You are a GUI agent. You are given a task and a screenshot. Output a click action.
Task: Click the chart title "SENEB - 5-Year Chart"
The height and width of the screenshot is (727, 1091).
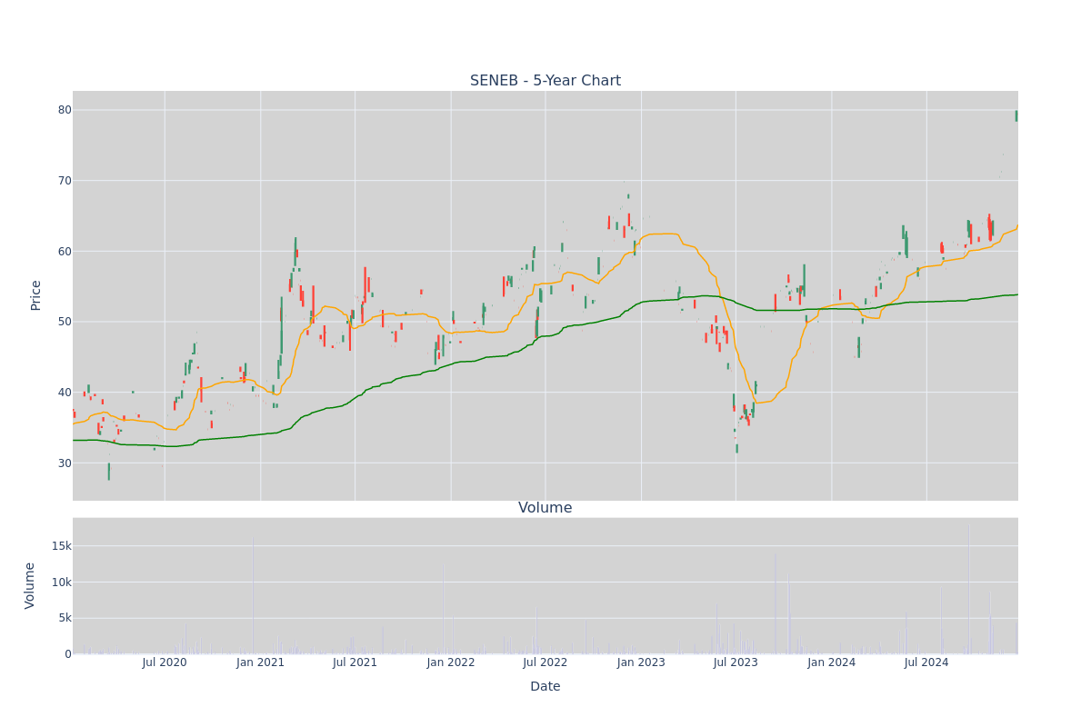click(x=545, y=81)
